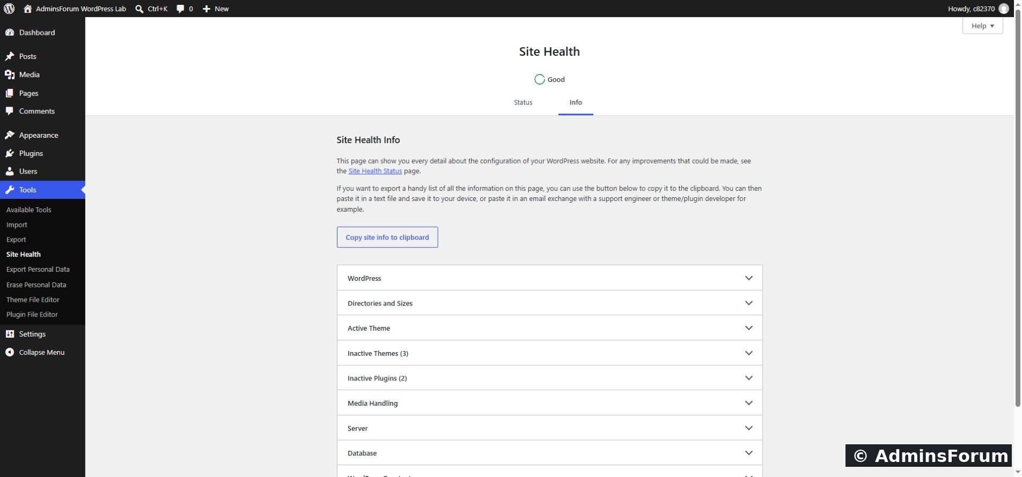This screenshot has width=1022, height=477.
Task: Open the search icon labeled Ctrl+K
Action: 139,9
